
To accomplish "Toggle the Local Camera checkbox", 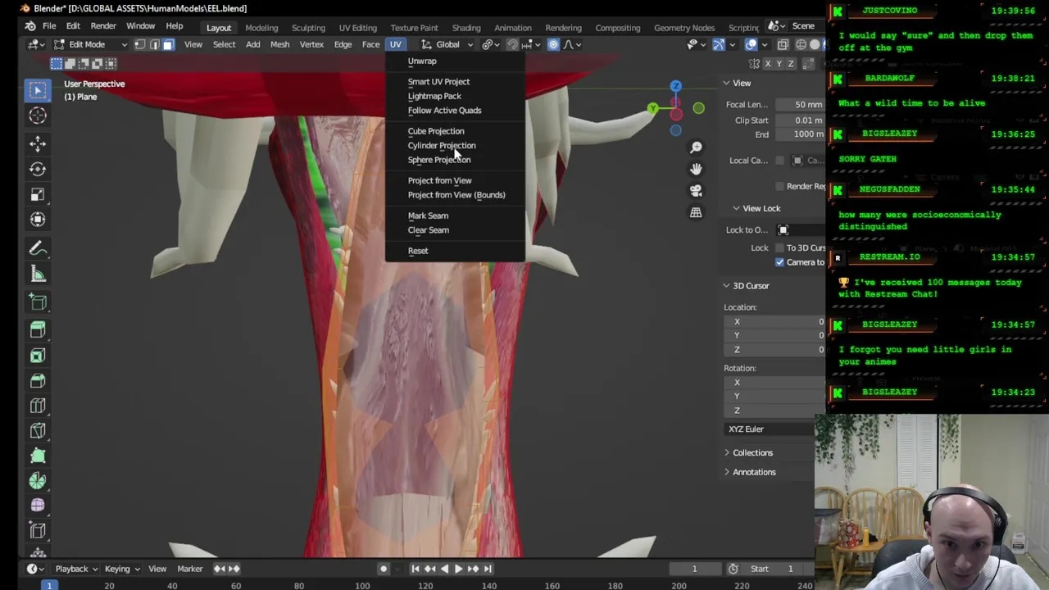I will [779, 161].
